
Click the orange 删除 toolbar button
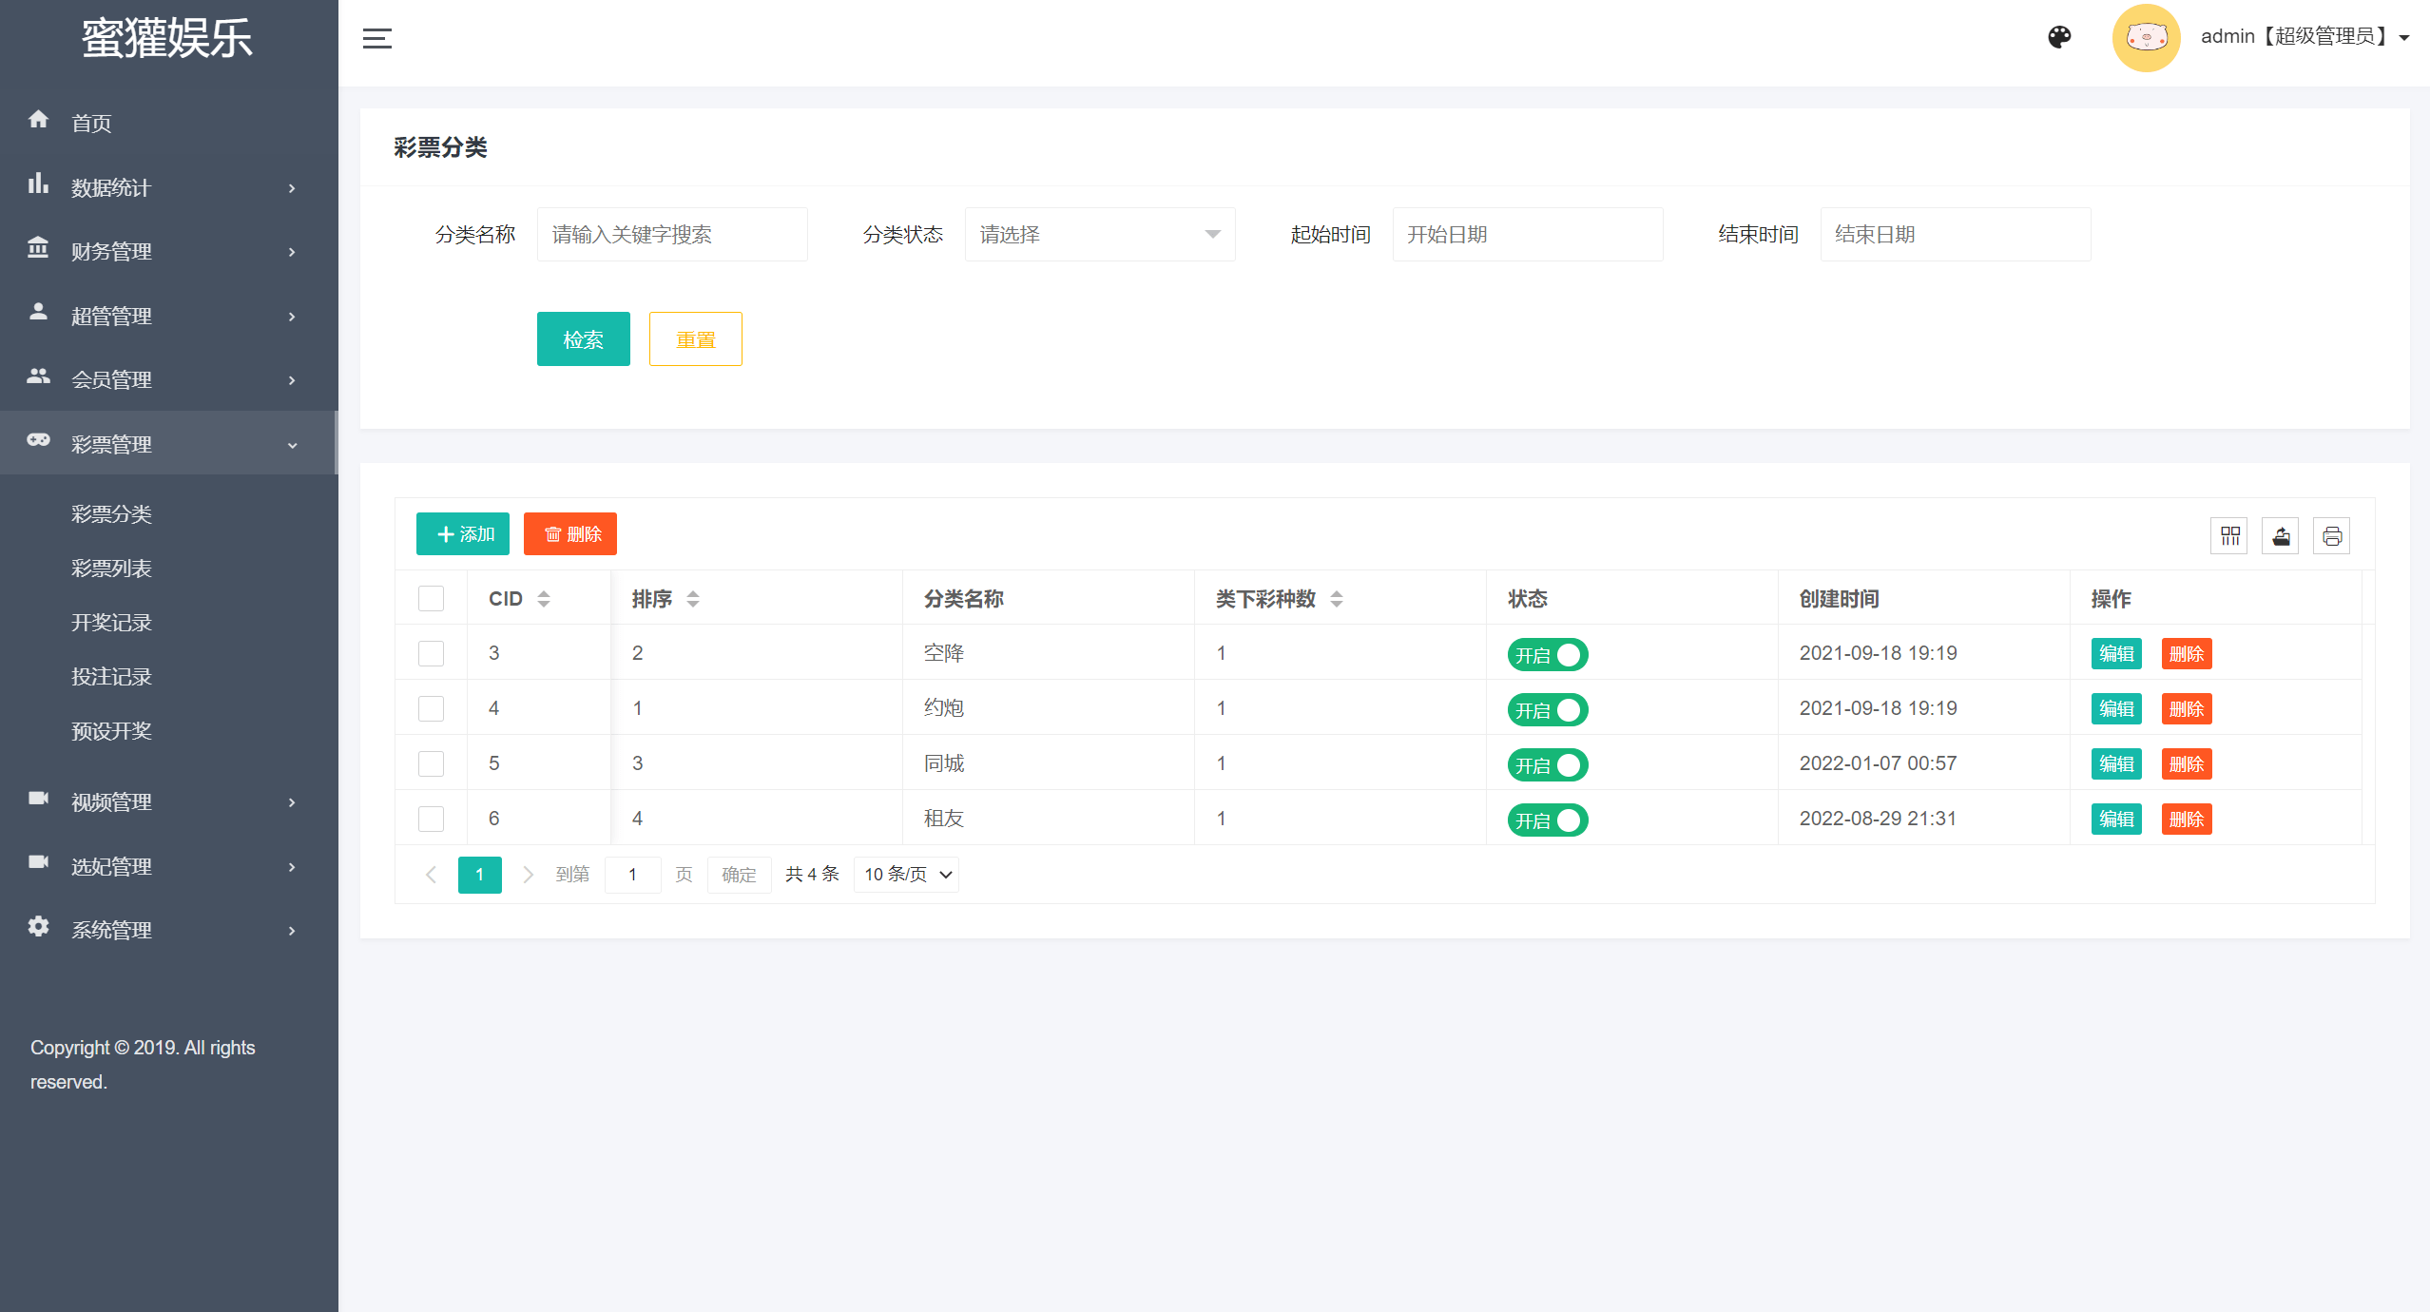pyautogui.click(x=570, y=534)
